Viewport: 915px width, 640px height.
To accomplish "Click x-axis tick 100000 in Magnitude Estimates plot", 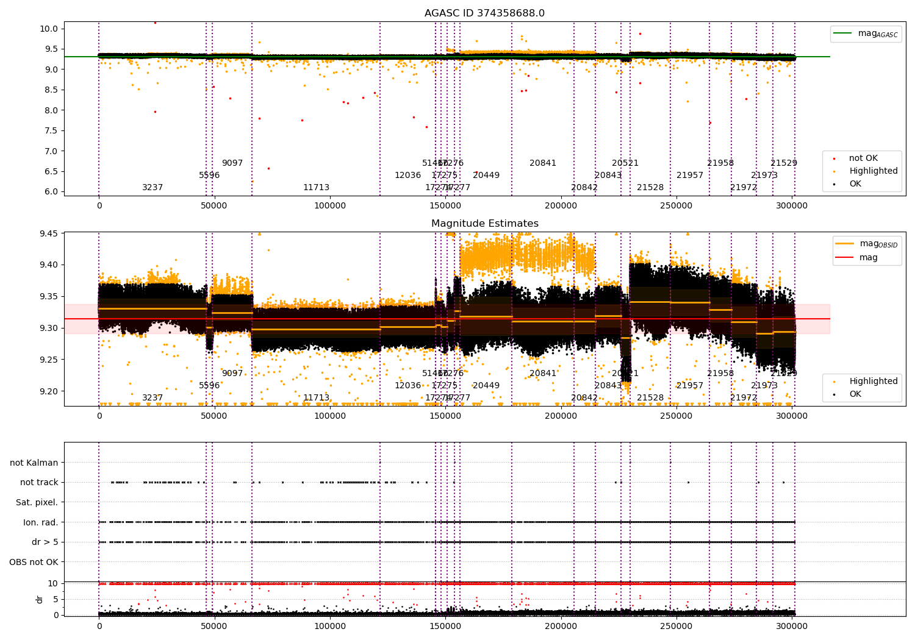I will pos(330,416).
